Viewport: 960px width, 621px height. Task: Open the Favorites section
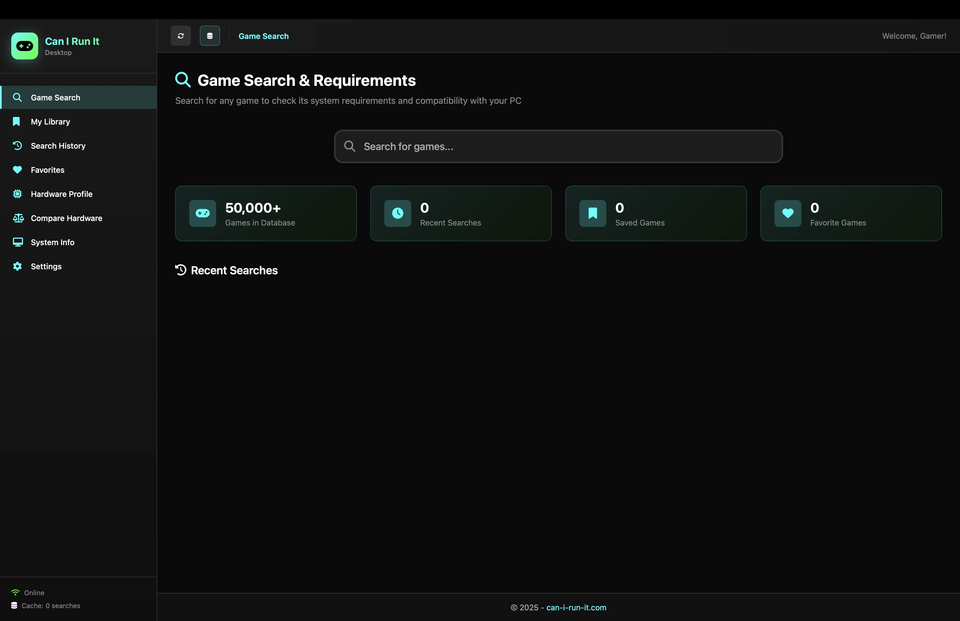tap(79, 170)
